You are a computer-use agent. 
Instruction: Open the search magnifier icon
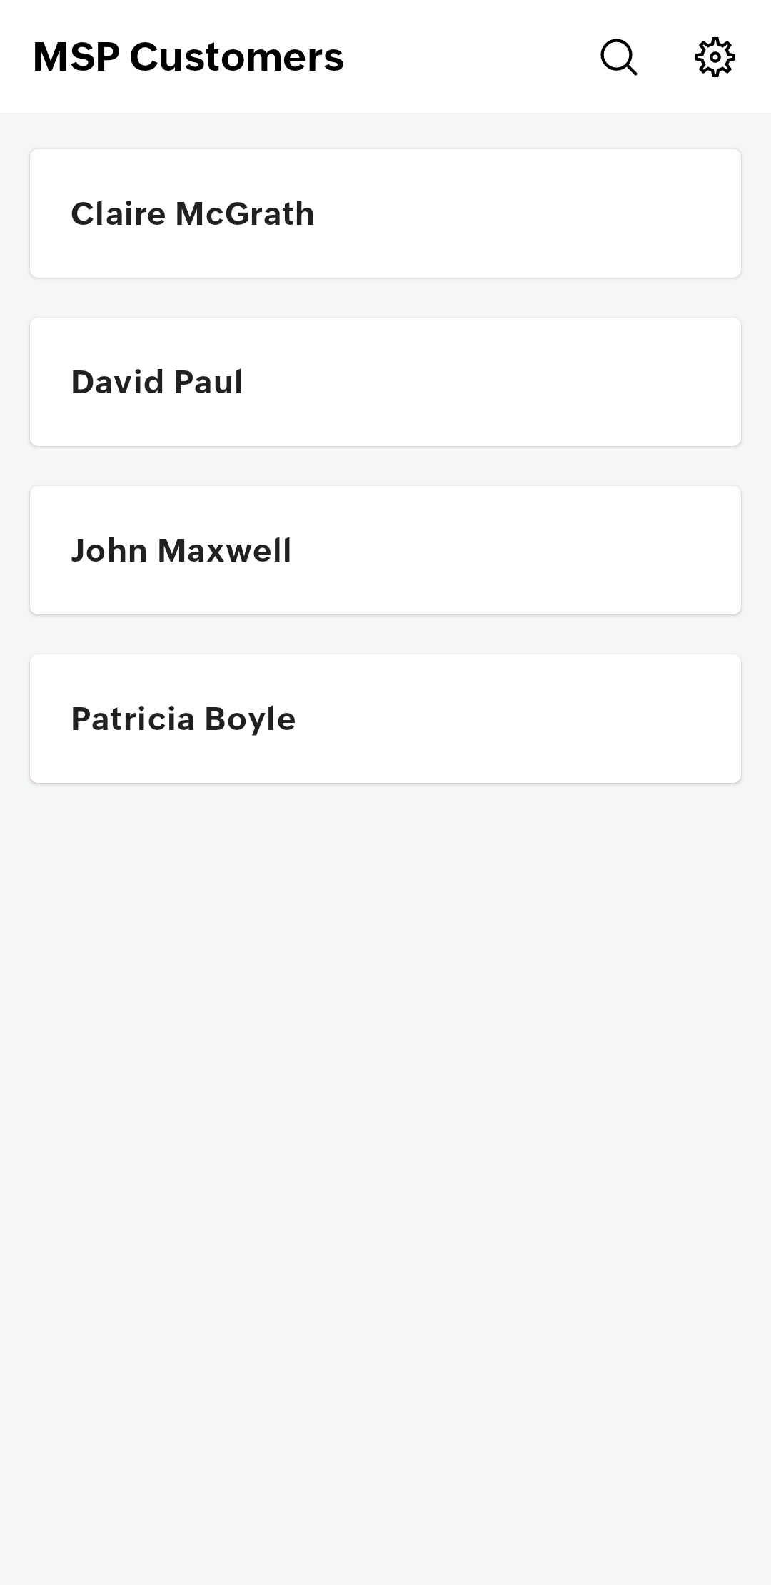[618, 57]
